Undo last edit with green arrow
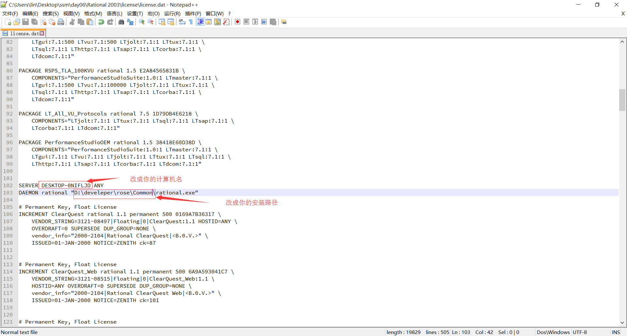Screen dimensions: 627x336 pyautogui.click(x=101, y=22)
